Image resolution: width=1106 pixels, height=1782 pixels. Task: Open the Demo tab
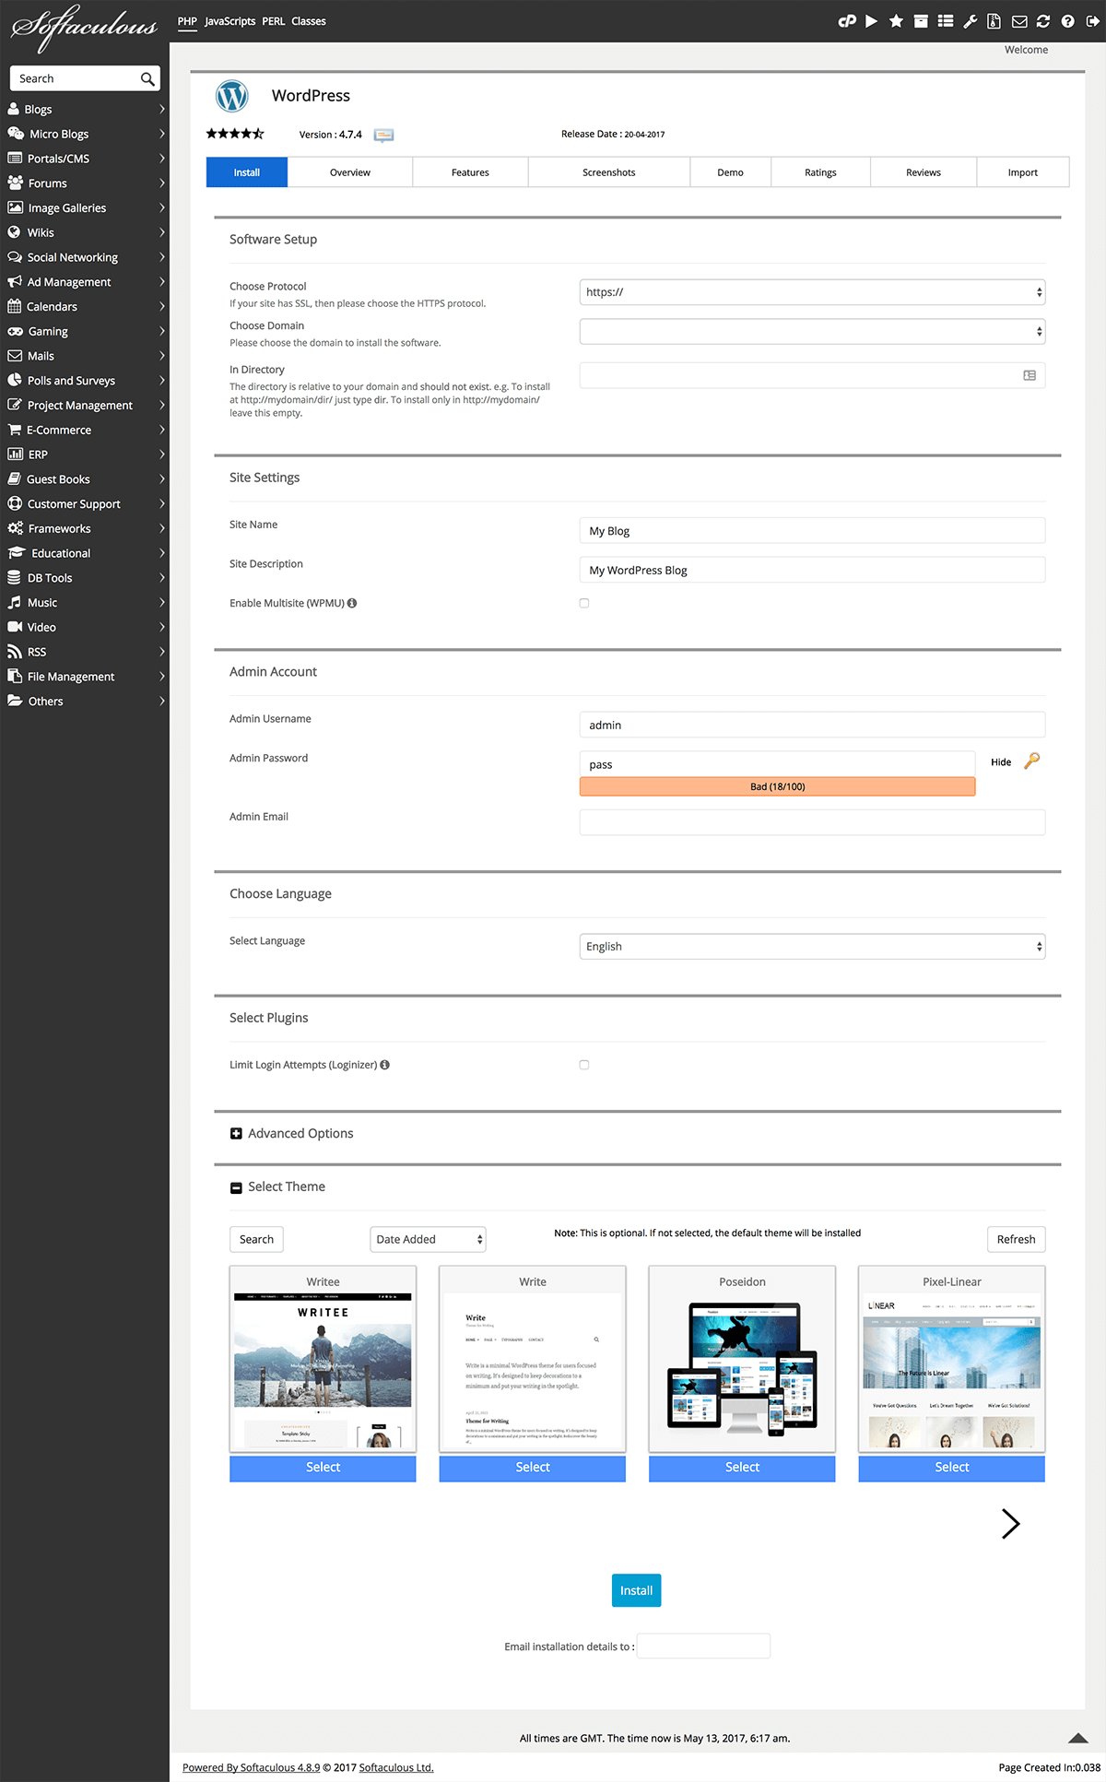(730, 172)
